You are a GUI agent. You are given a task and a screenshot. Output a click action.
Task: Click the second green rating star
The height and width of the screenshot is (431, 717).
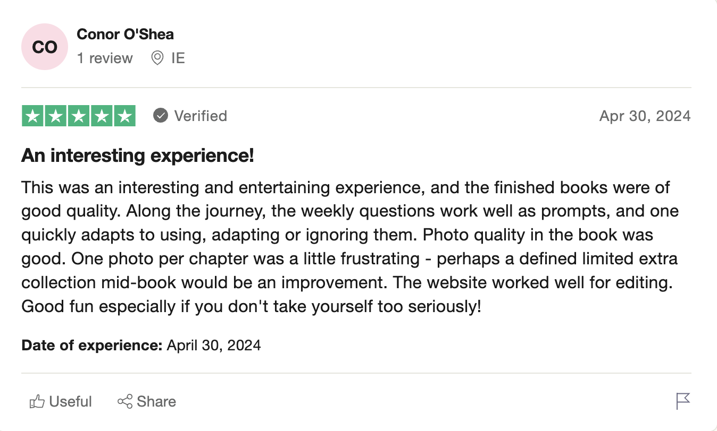click(x=56, y=116)
